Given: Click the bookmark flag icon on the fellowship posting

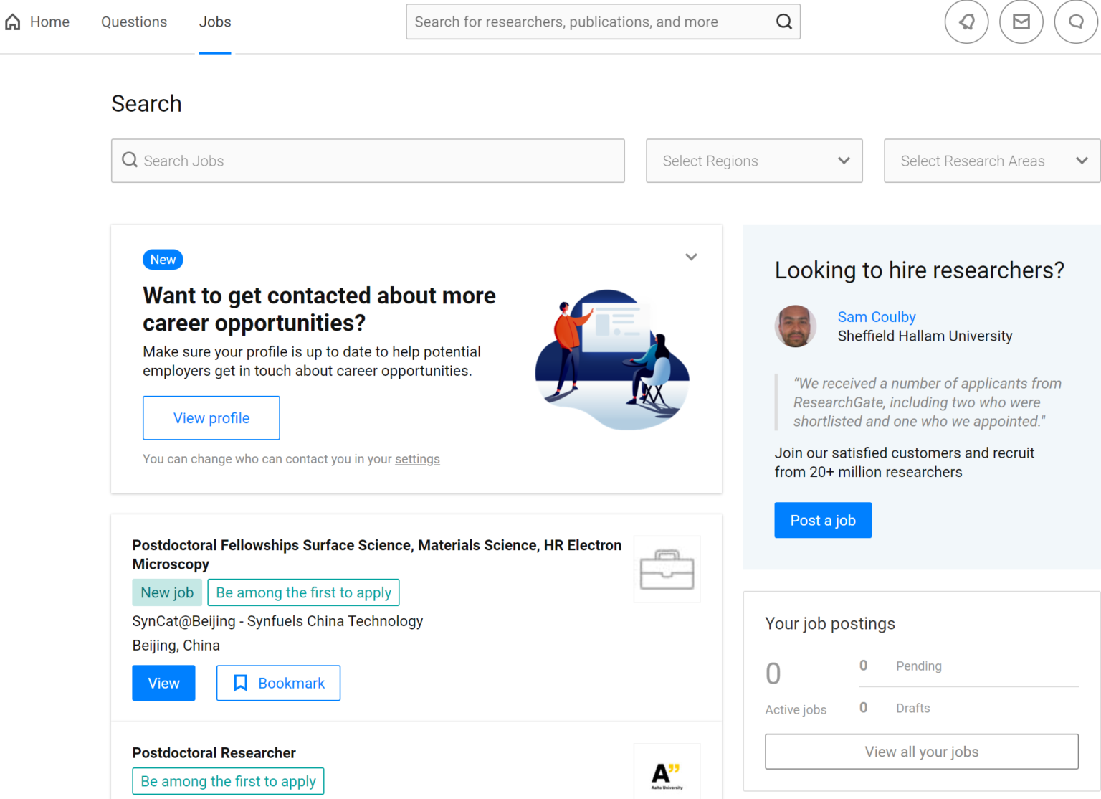Looking at the screenshot, I should [241, 683].
